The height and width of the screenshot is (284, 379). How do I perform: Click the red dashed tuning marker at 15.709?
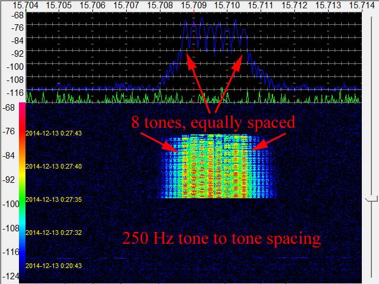(194, 57)
